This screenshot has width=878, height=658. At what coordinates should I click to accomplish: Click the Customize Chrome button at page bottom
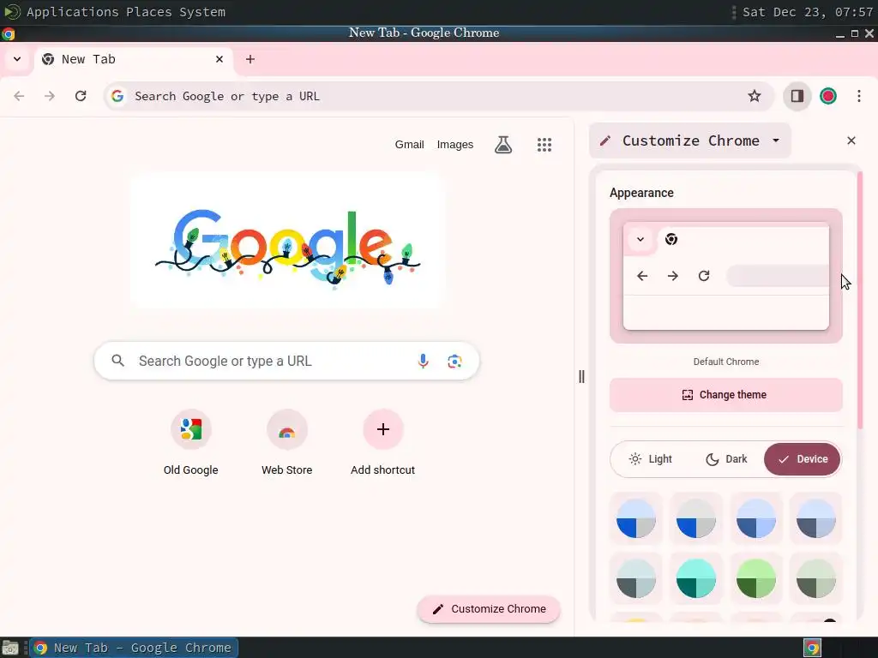489,609
